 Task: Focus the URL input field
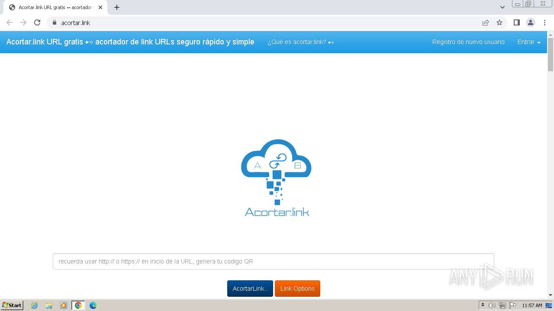tap(273, 261)
